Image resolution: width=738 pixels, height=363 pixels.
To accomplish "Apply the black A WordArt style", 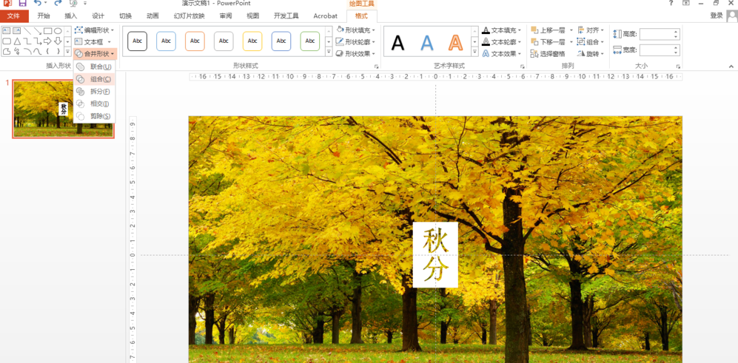I will [x=397, y=43].
